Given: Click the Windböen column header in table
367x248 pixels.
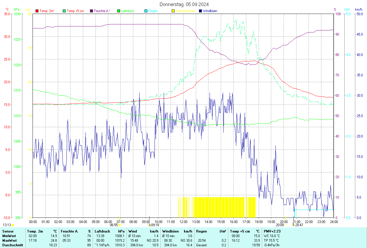Looking at the screenshot, I should 171,231.
